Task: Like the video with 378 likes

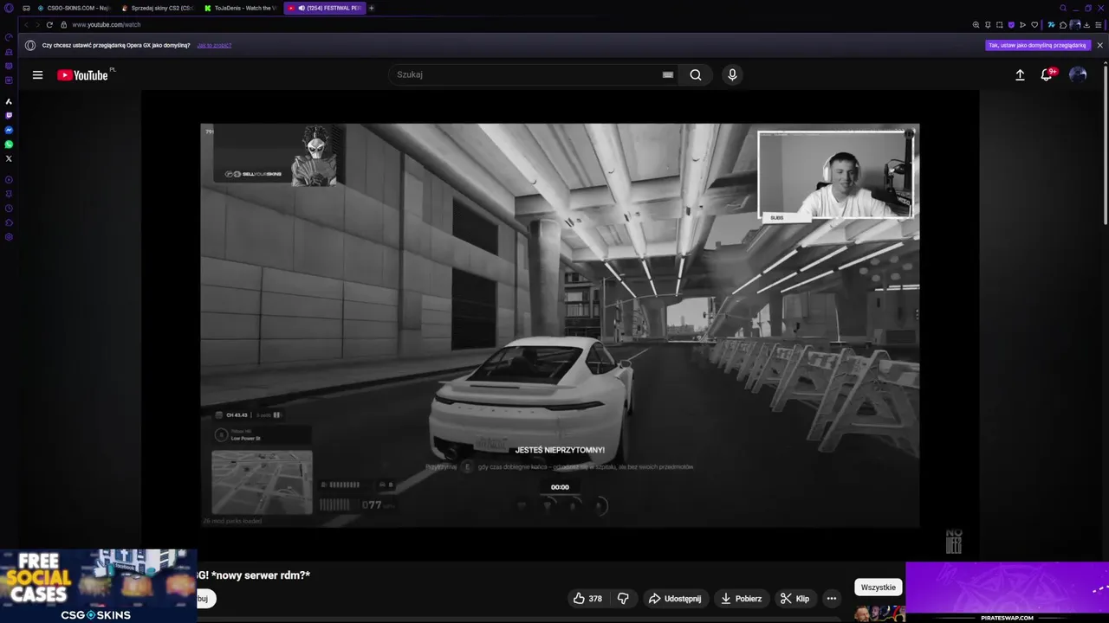Action: tap(587, 598)
